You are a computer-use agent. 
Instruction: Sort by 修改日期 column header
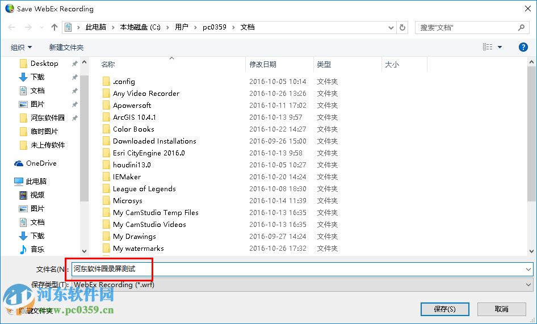pos(263,64)
